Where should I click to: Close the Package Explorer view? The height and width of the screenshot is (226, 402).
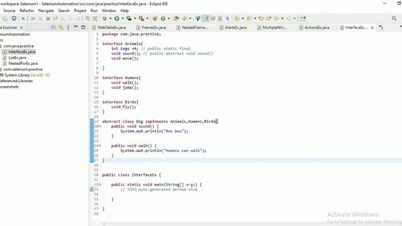(21, 28)
